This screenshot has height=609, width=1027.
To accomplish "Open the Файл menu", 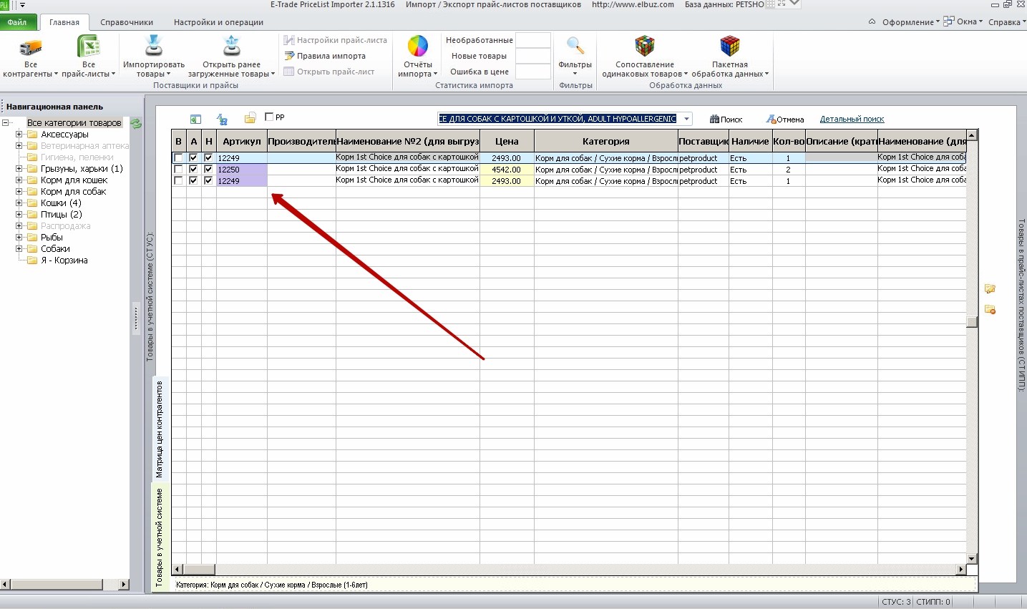I will click(x=17, y=22).
